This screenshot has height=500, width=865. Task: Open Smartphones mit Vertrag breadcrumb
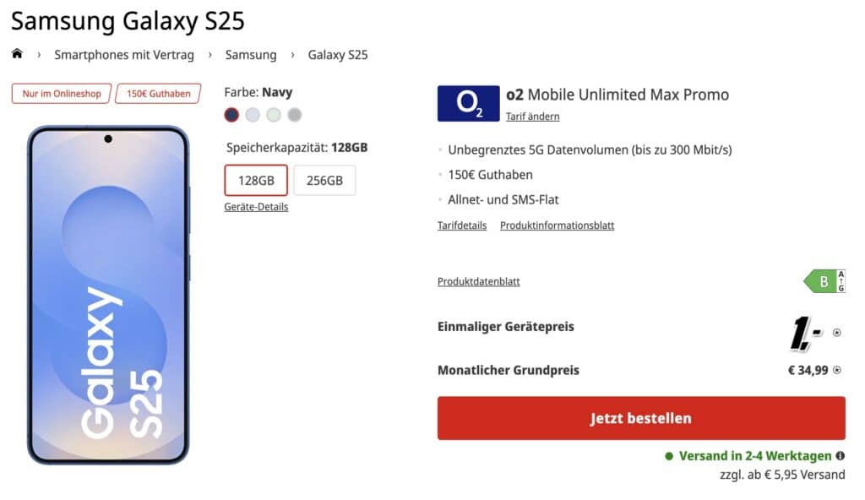pos(124,55)
